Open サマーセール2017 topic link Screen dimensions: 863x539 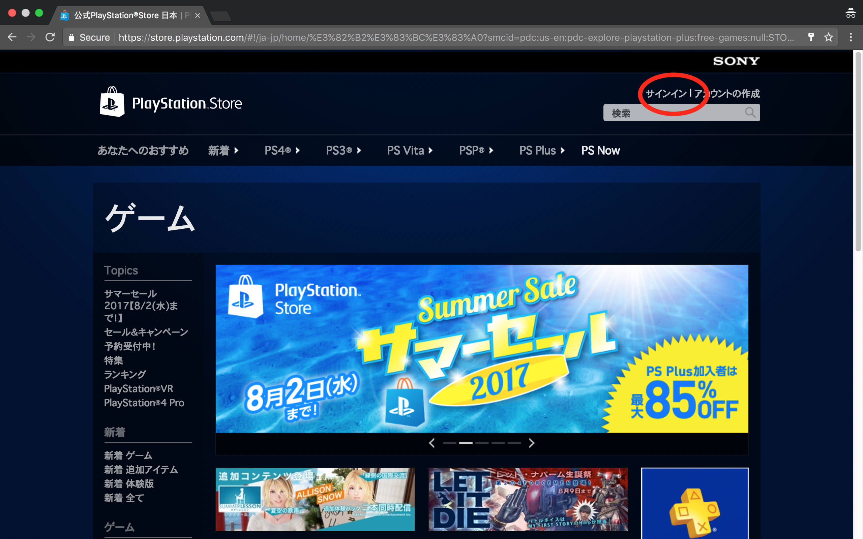[x=141, y=306]
